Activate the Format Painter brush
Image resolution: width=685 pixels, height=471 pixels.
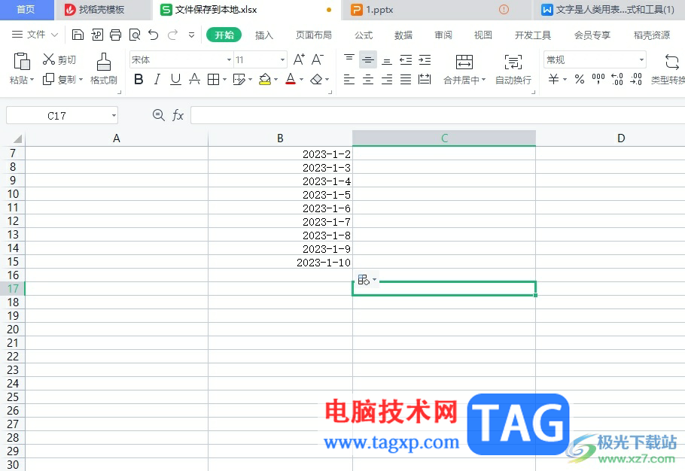point(104,68)
